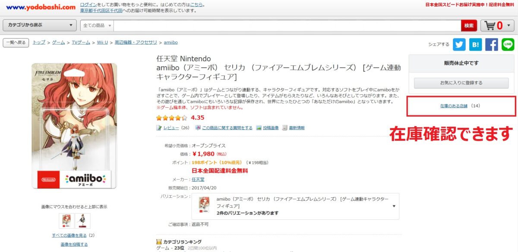The image size is (518, 252).
Task: Go to 周辺機器・アクセサリ breadcrumb
Action: pyautogui.click(x=136, y=43)
